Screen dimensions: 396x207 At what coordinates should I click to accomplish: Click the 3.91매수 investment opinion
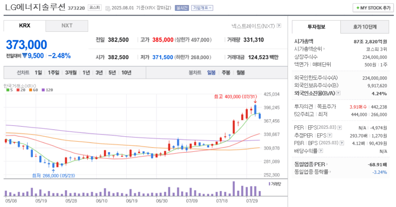click(358, 107)
